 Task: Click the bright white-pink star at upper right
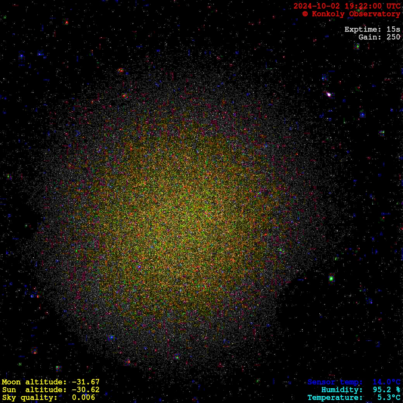[x=329, y=94]
